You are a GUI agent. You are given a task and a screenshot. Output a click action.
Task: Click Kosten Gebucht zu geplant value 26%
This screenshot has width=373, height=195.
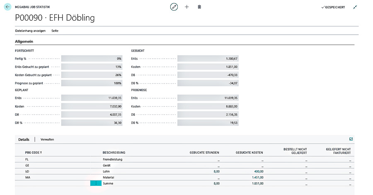pos(92,75)
